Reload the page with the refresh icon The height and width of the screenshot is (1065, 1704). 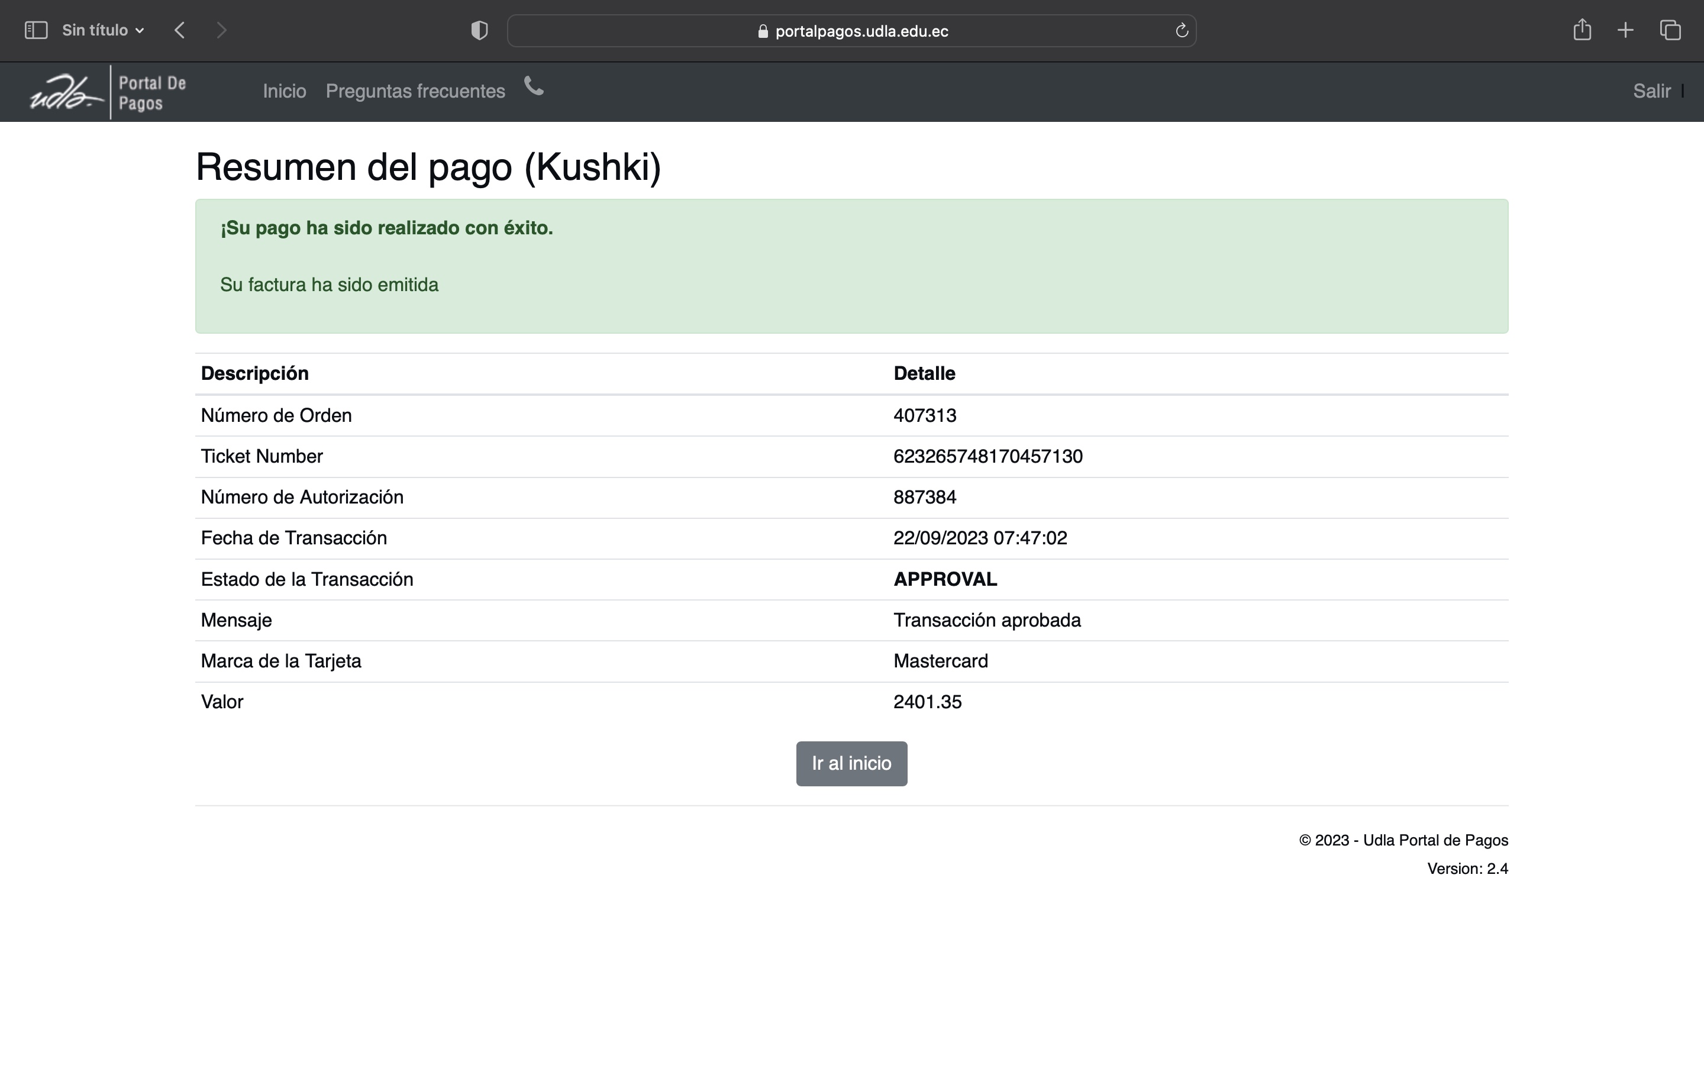click(x=1182, y=30)
